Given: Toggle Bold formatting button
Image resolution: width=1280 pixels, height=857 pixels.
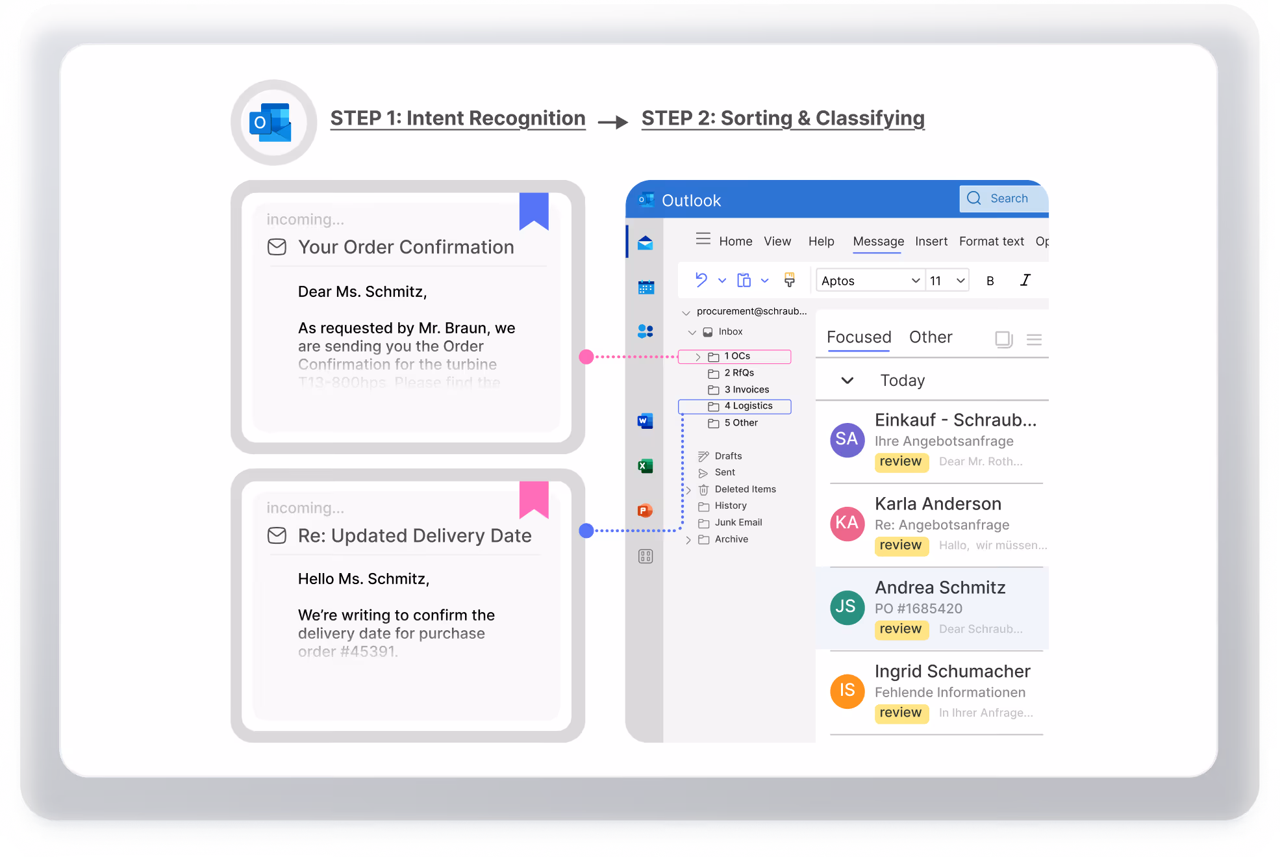Looking at the screenshot, I should (x=990, y=281).
